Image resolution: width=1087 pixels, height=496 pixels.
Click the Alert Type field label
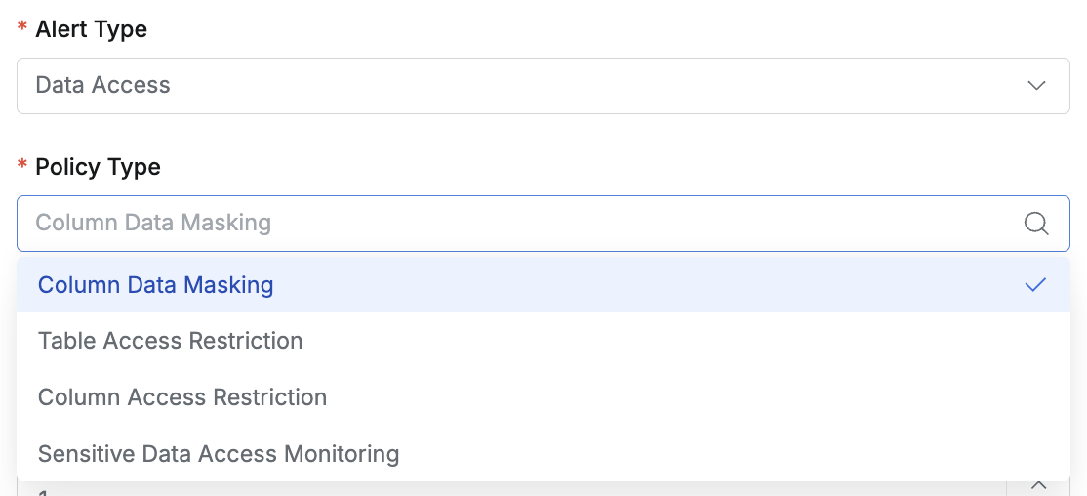tap(91, 29)
